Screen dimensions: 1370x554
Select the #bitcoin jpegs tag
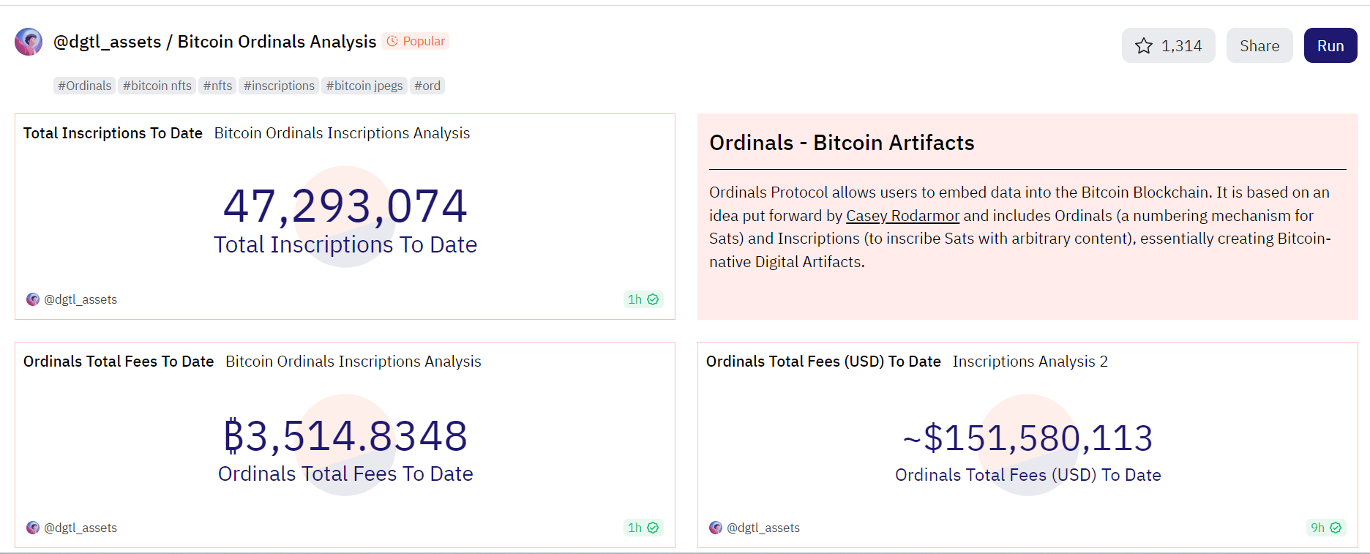click(x=364, y=86)
